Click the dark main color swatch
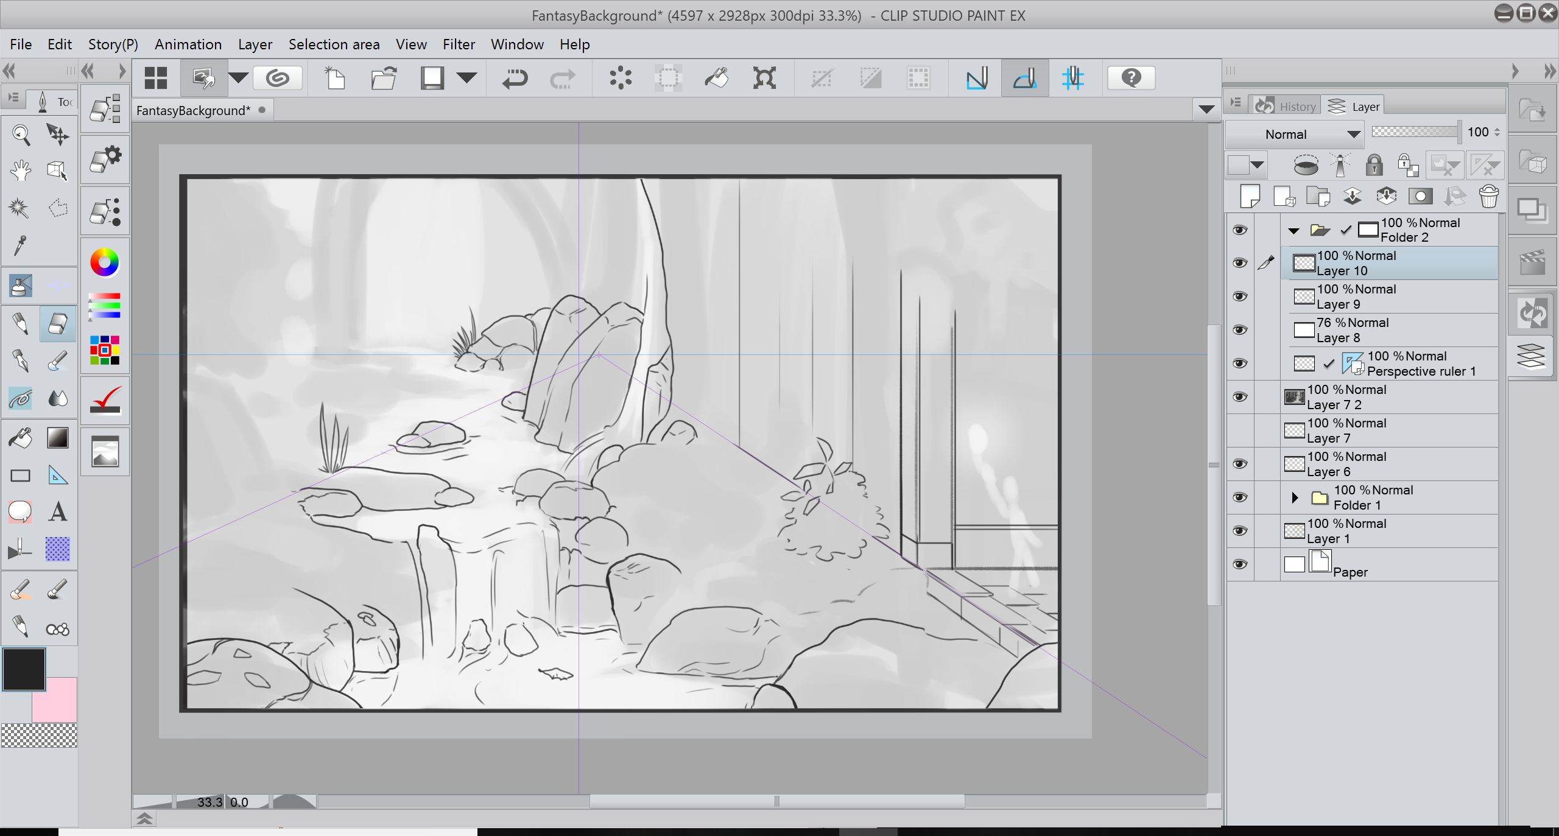1559x836 pixels. (24, 669)
